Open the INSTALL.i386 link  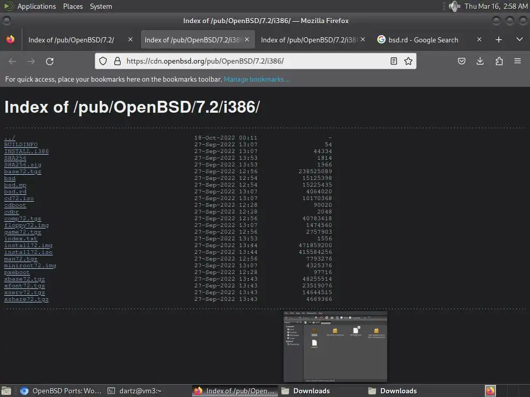26,151
